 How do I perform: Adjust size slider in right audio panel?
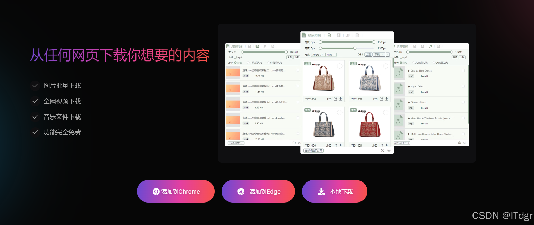pos(430,52)
